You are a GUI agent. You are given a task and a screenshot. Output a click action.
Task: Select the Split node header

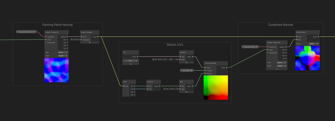pyautogui.click(x=129, y=82)
